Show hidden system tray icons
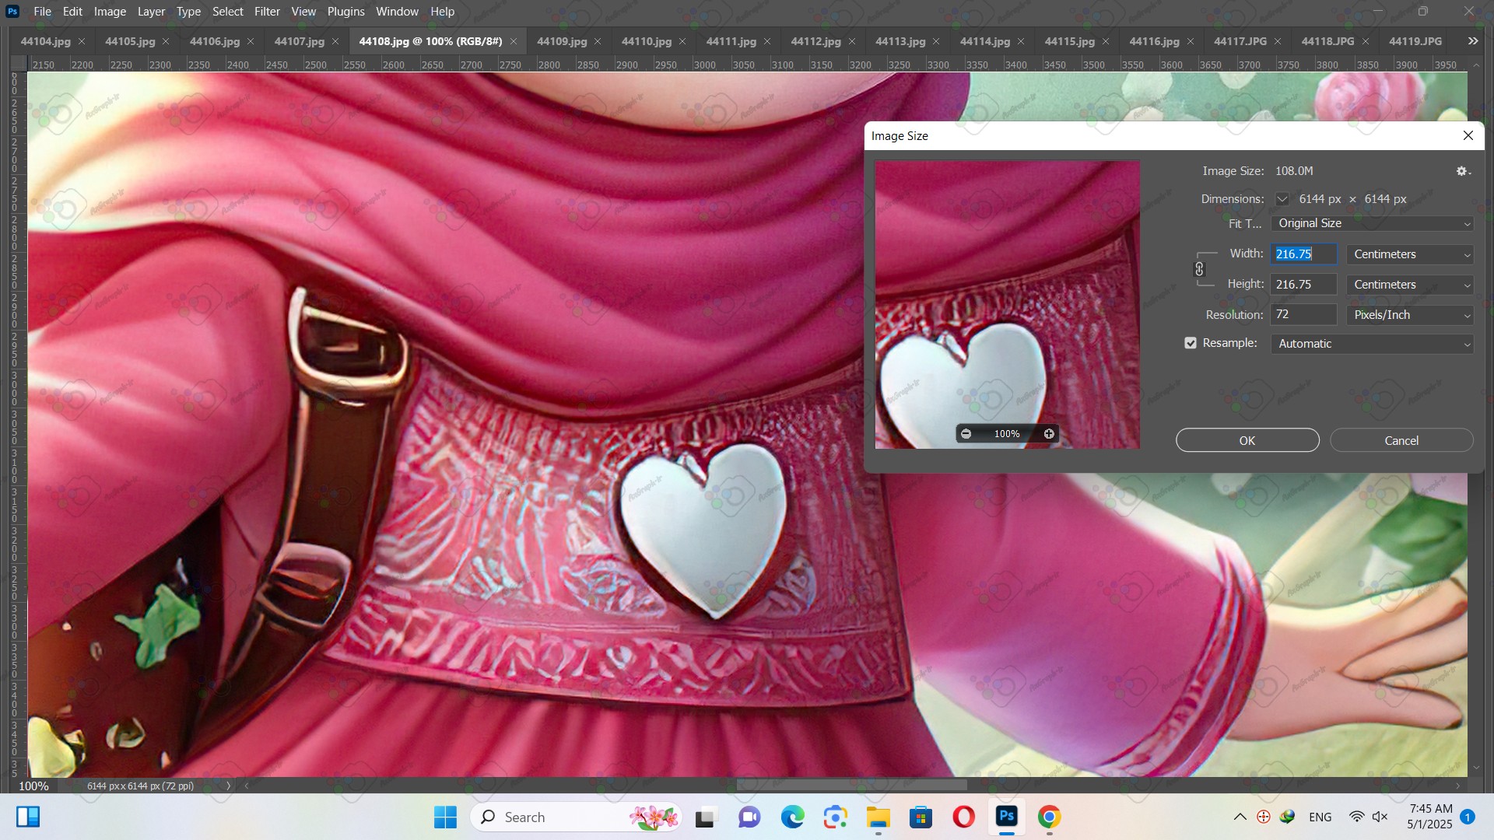Image resolution: width=1494 pixels, height=840 pixels. (x=1240, y=817)
